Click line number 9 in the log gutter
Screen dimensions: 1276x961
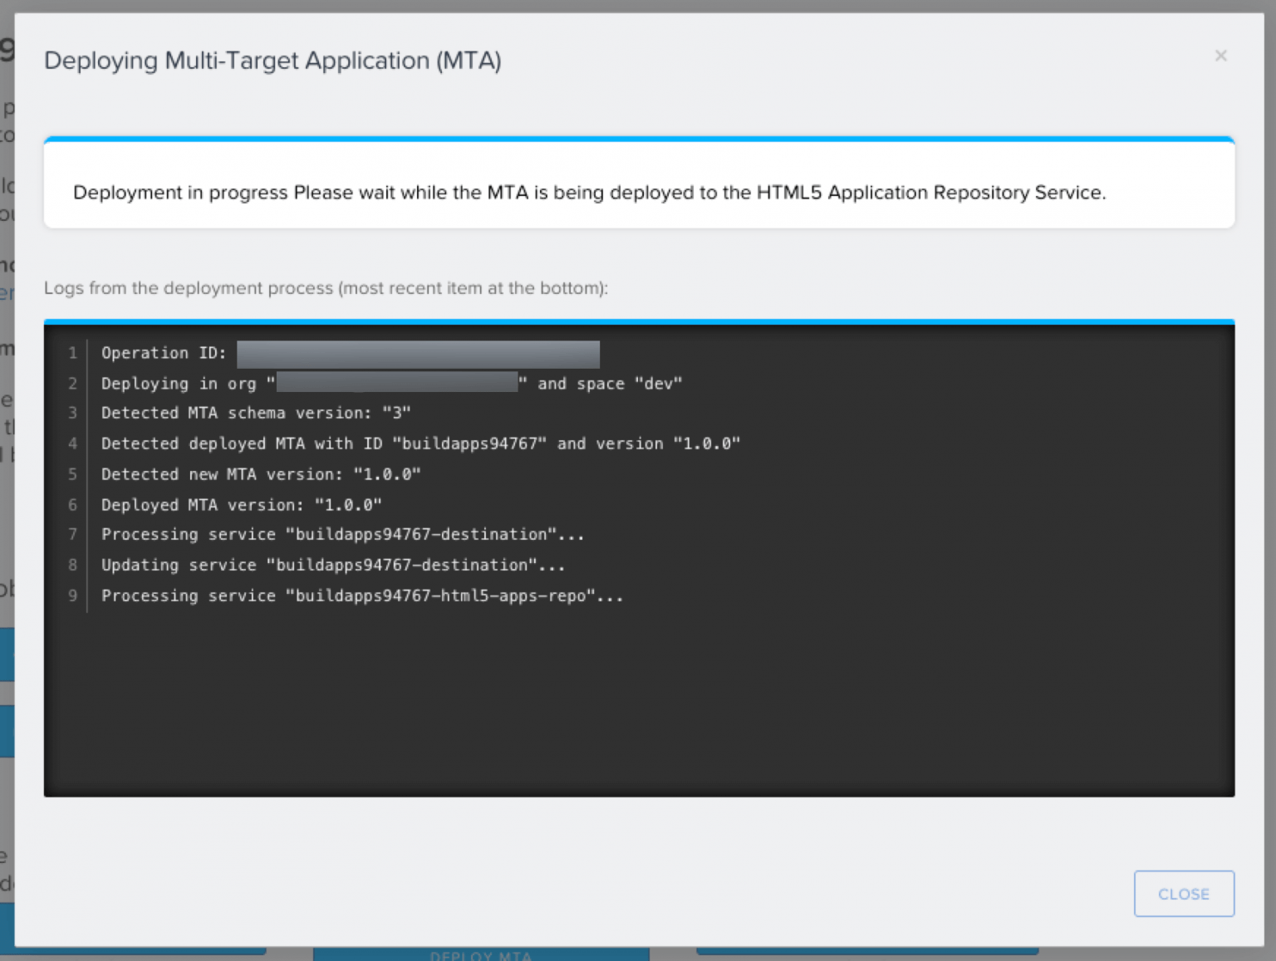[72, 596]
